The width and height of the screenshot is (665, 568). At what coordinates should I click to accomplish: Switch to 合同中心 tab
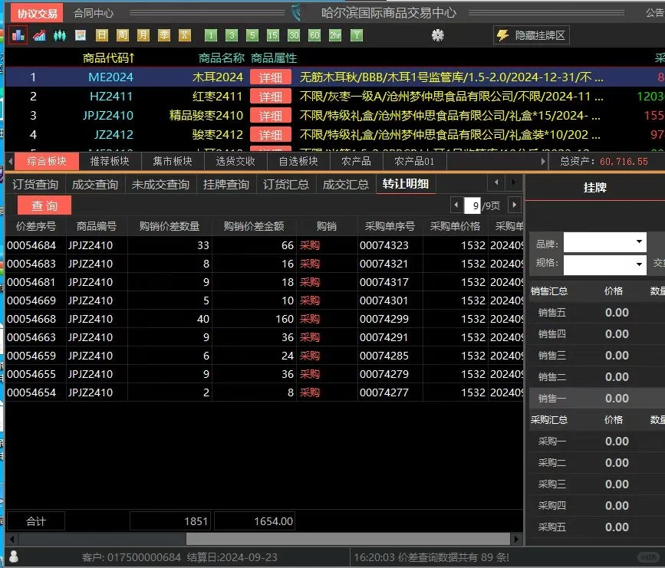94,13
